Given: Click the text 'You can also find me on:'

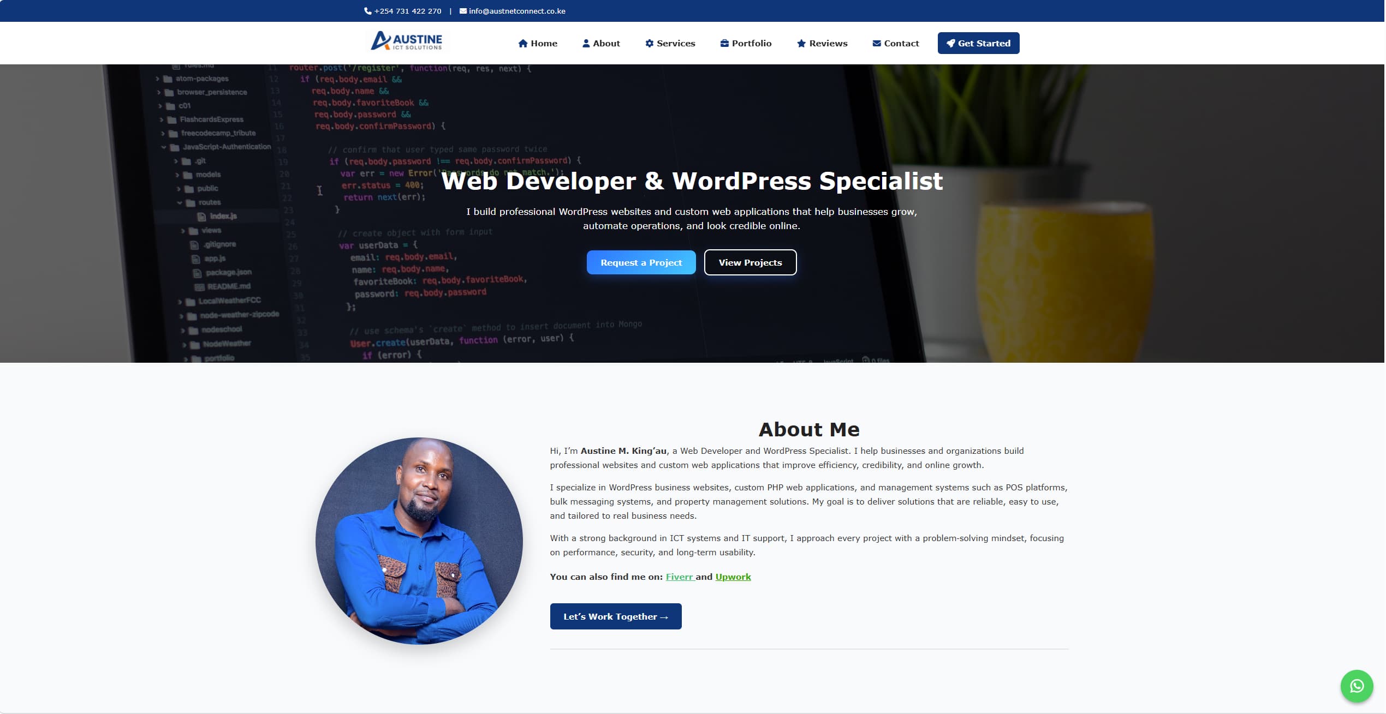Looking at the screenshot, I should coord(606,577).
